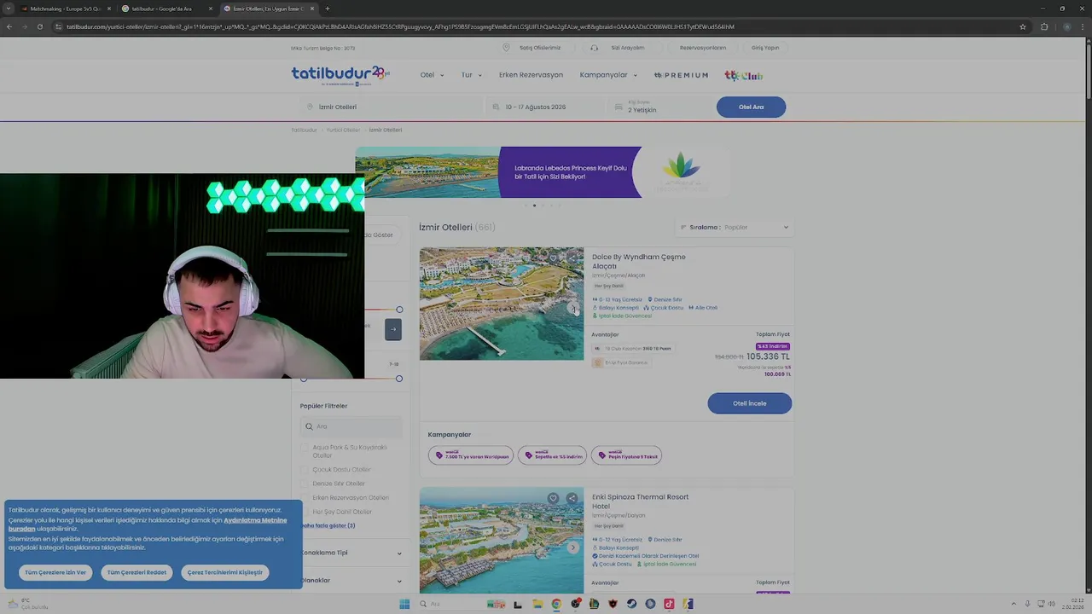Click the Sizi Arayalım headset icon

tap(594, 48)
